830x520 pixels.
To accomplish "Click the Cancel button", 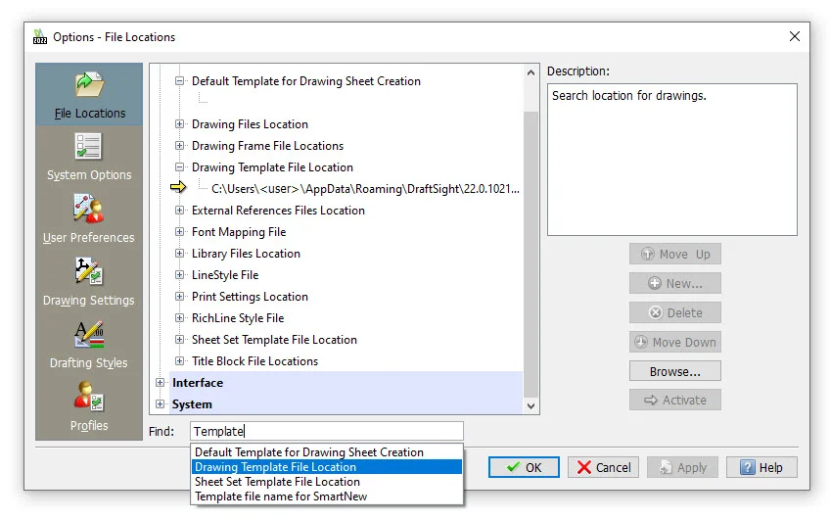I will (603, 467).
